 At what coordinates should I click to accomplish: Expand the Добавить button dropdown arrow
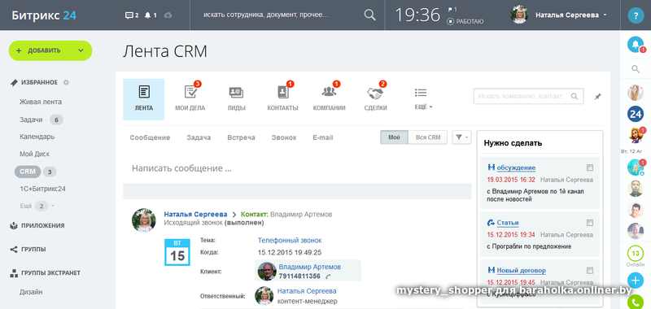[x=81, y=50]
